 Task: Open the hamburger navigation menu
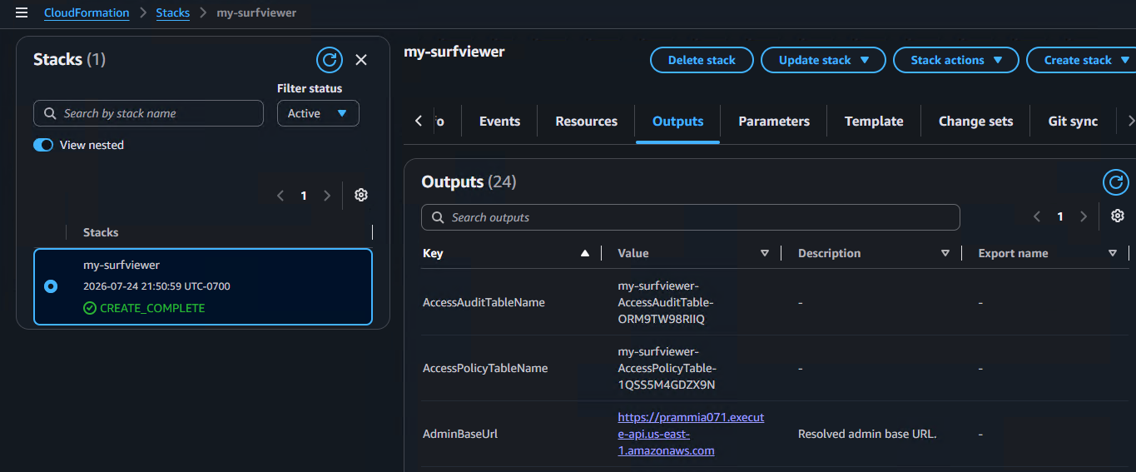pos(22,12)
